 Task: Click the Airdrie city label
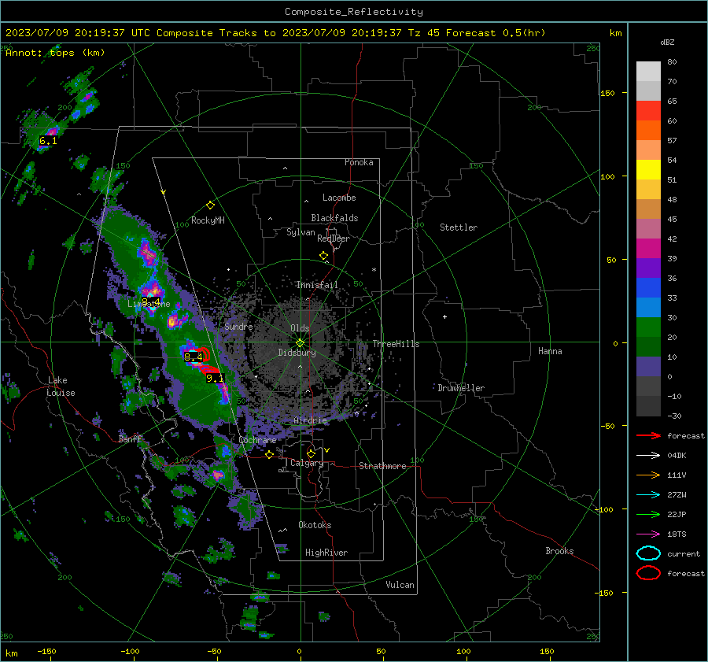coord(310,420)
